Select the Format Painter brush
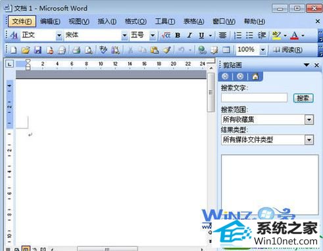The width and height of the screenshot is (323, 251). 166,50
